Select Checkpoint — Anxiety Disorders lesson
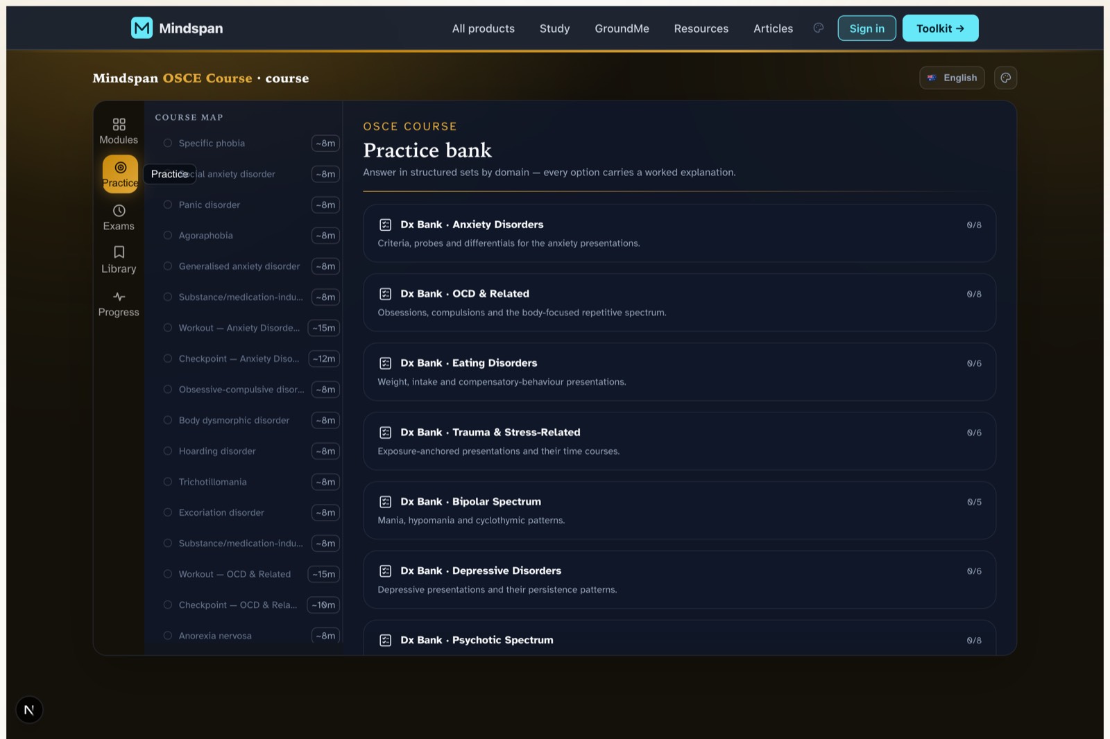 click(250, 358)
